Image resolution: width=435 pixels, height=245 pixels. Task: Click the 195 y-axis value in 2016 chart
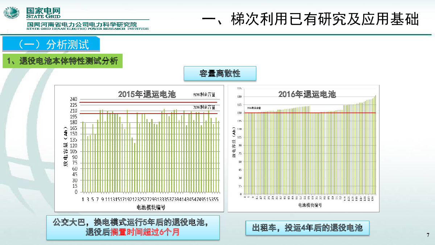pyautogui.click(x=240, y=89)
